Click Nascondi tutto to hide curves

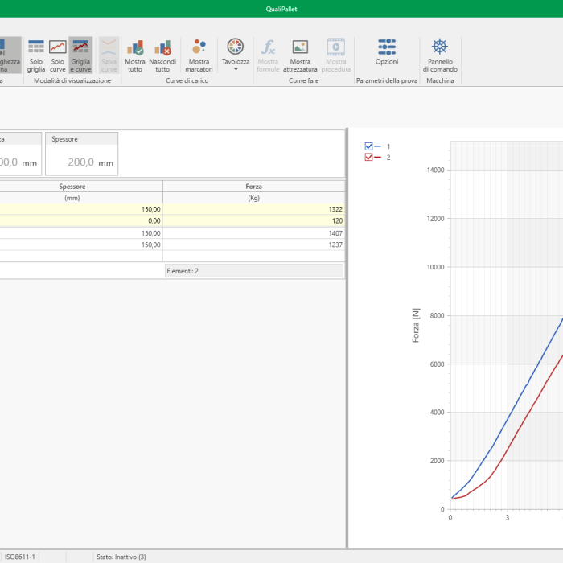tap(163, 55)
